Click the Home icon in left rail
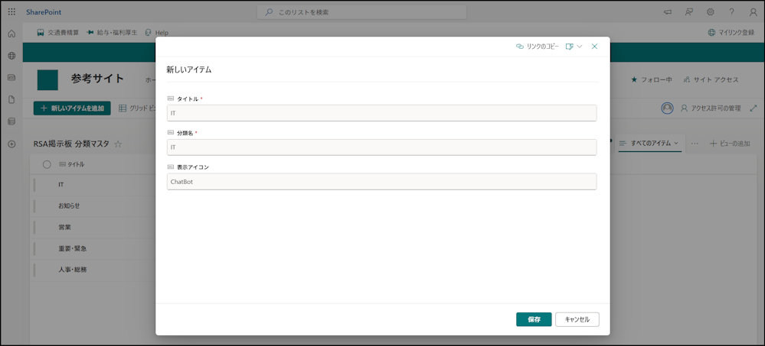This screenshot has height=346, width=765. pyautogui.click(x=11, y=34)
